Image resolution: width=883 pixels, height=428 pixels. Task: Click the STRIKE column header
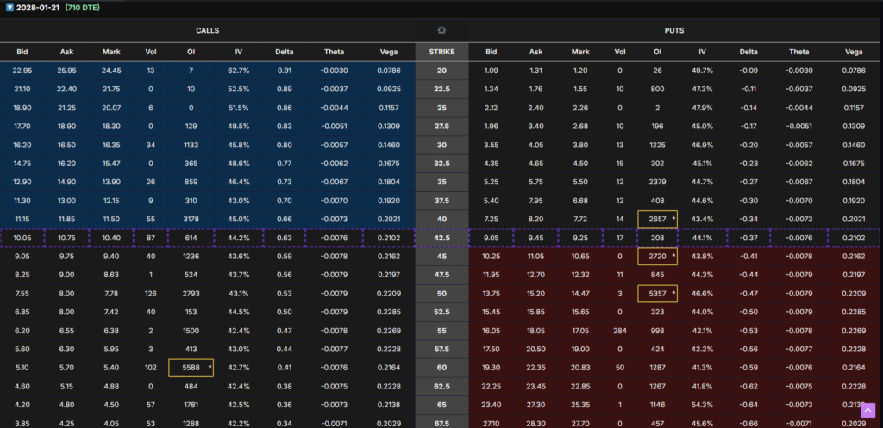[441, 52]
